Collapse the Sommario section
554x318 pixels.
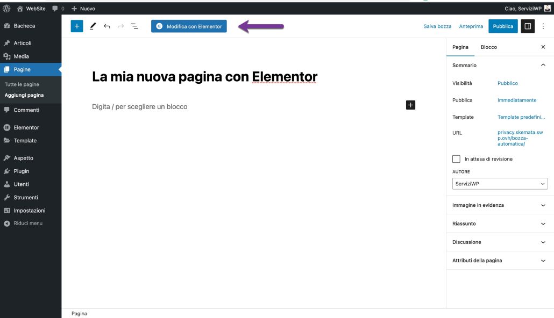[543, 65]
